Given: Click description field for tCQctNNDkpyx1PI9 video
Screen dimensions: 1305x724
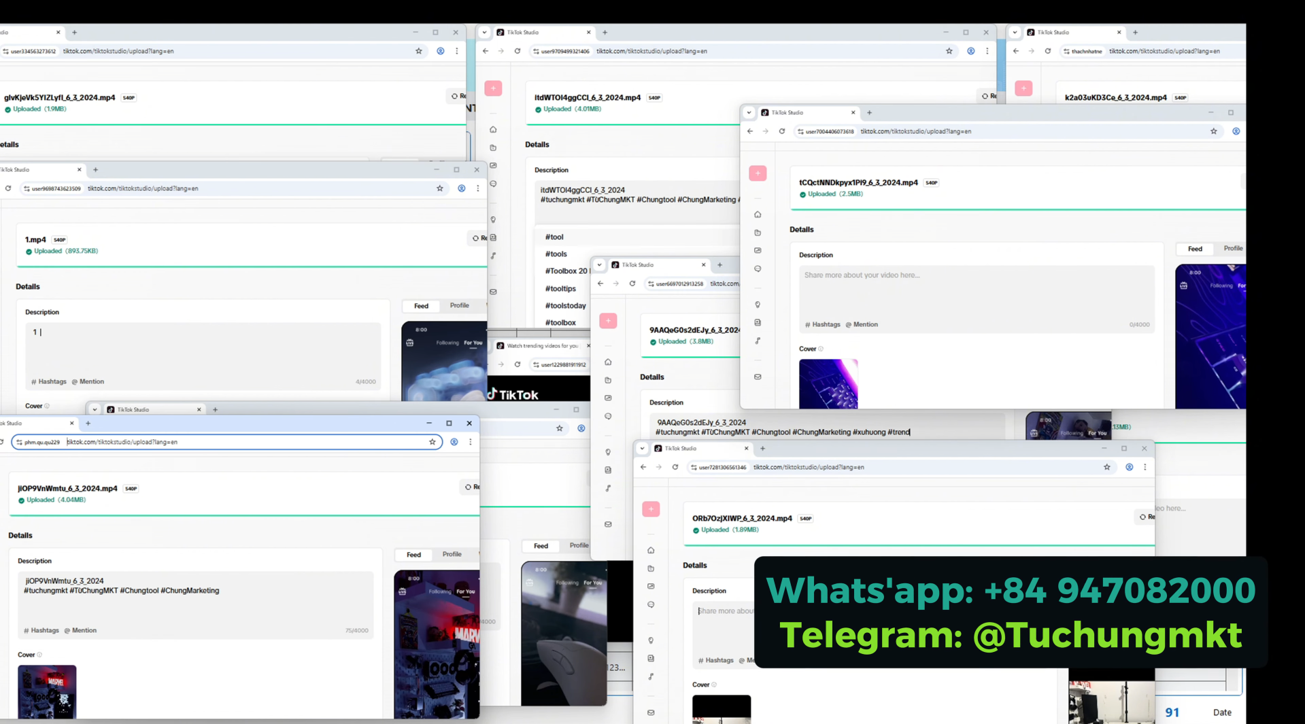Looking at the screenshot, I should pyautogui.click(x=977, y=299).
